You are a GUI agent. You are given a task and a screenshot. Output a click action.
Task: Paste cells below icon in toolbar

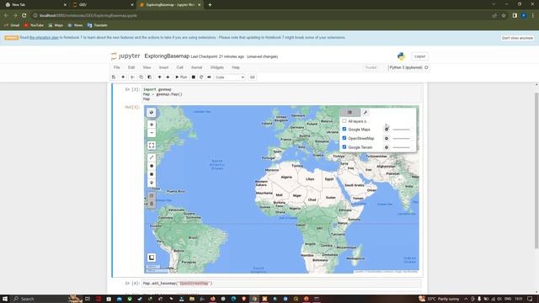click(x=150, y=77)
